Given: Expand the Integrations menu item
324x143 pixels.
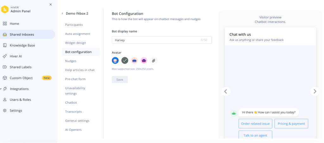Looking at the screenshot, I should [19, 89].
